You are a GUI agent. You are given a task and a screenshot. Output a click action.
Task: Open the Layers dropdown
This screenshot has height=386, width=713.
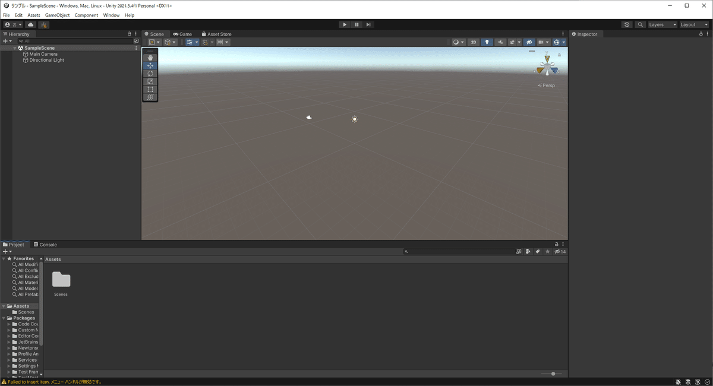click(x=661, y=24)
